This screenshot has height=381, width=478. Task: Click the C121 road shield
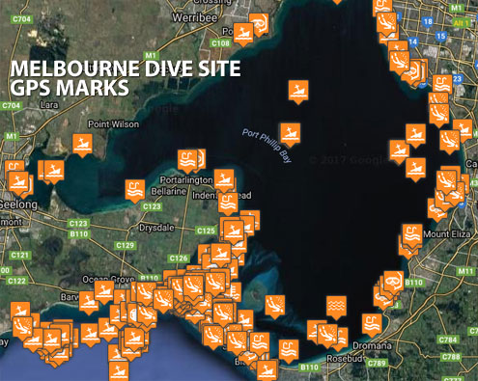pyautogui.click(x=20, y=256)
